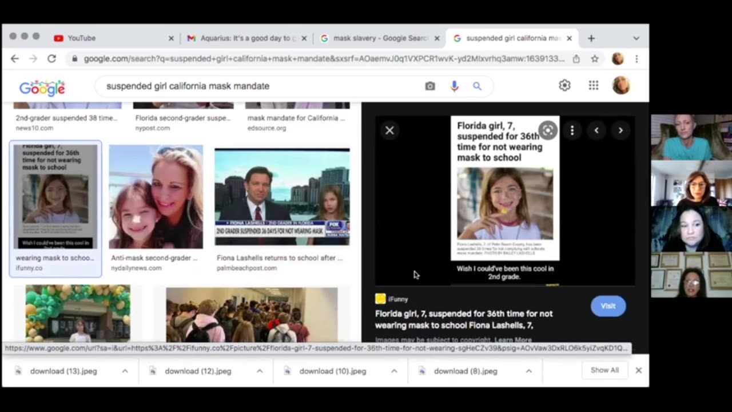Open '2nd-grader suspended 38 time...' result
Screen dimensions: 732x412
point(66,118)
